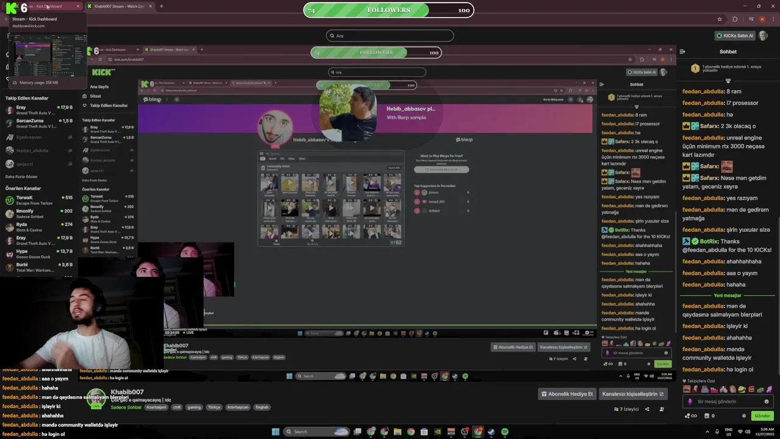Select the chill tag
Screen dimensions: 780x439
[177, 407]
